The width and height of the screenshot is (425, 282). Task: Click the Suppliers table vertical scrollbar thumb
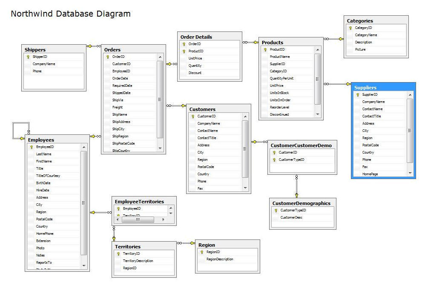click(x=410, y=130)
